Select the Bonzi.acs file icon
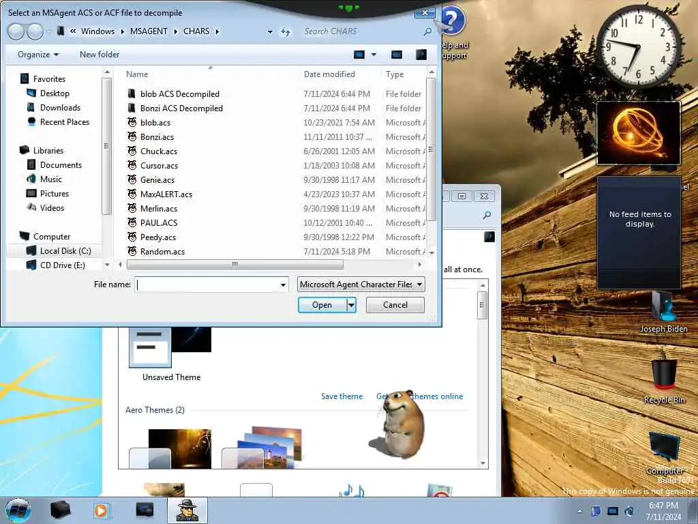Viewport: 698px width, 524px height. click(132, 136)
